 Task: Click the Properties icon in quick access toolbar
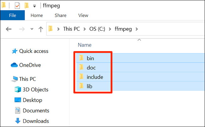[17, 5]
